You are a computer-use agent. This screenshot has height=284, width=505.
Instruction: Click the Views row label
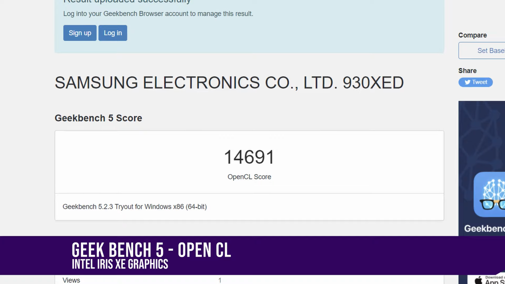71,280
